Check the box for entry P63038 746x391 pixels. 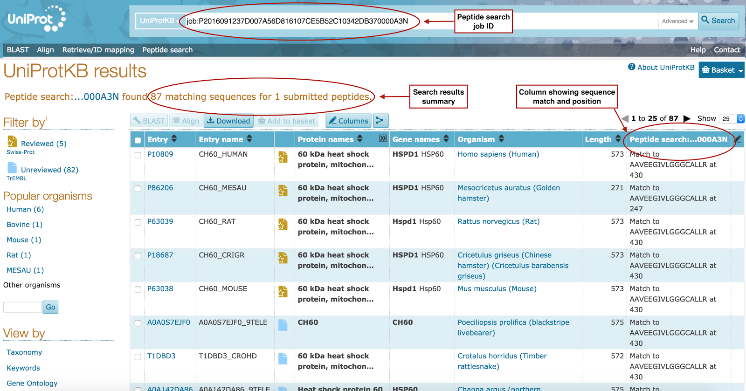pos(138,289)
